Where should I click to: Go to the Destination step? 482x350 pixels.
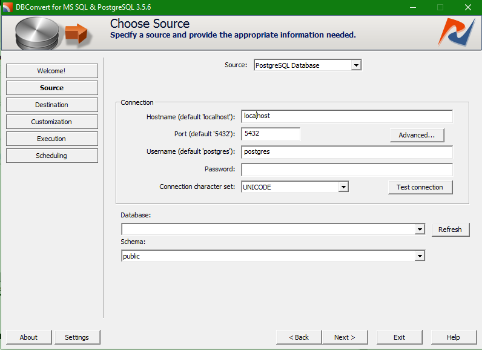click(x=52, y=105)
